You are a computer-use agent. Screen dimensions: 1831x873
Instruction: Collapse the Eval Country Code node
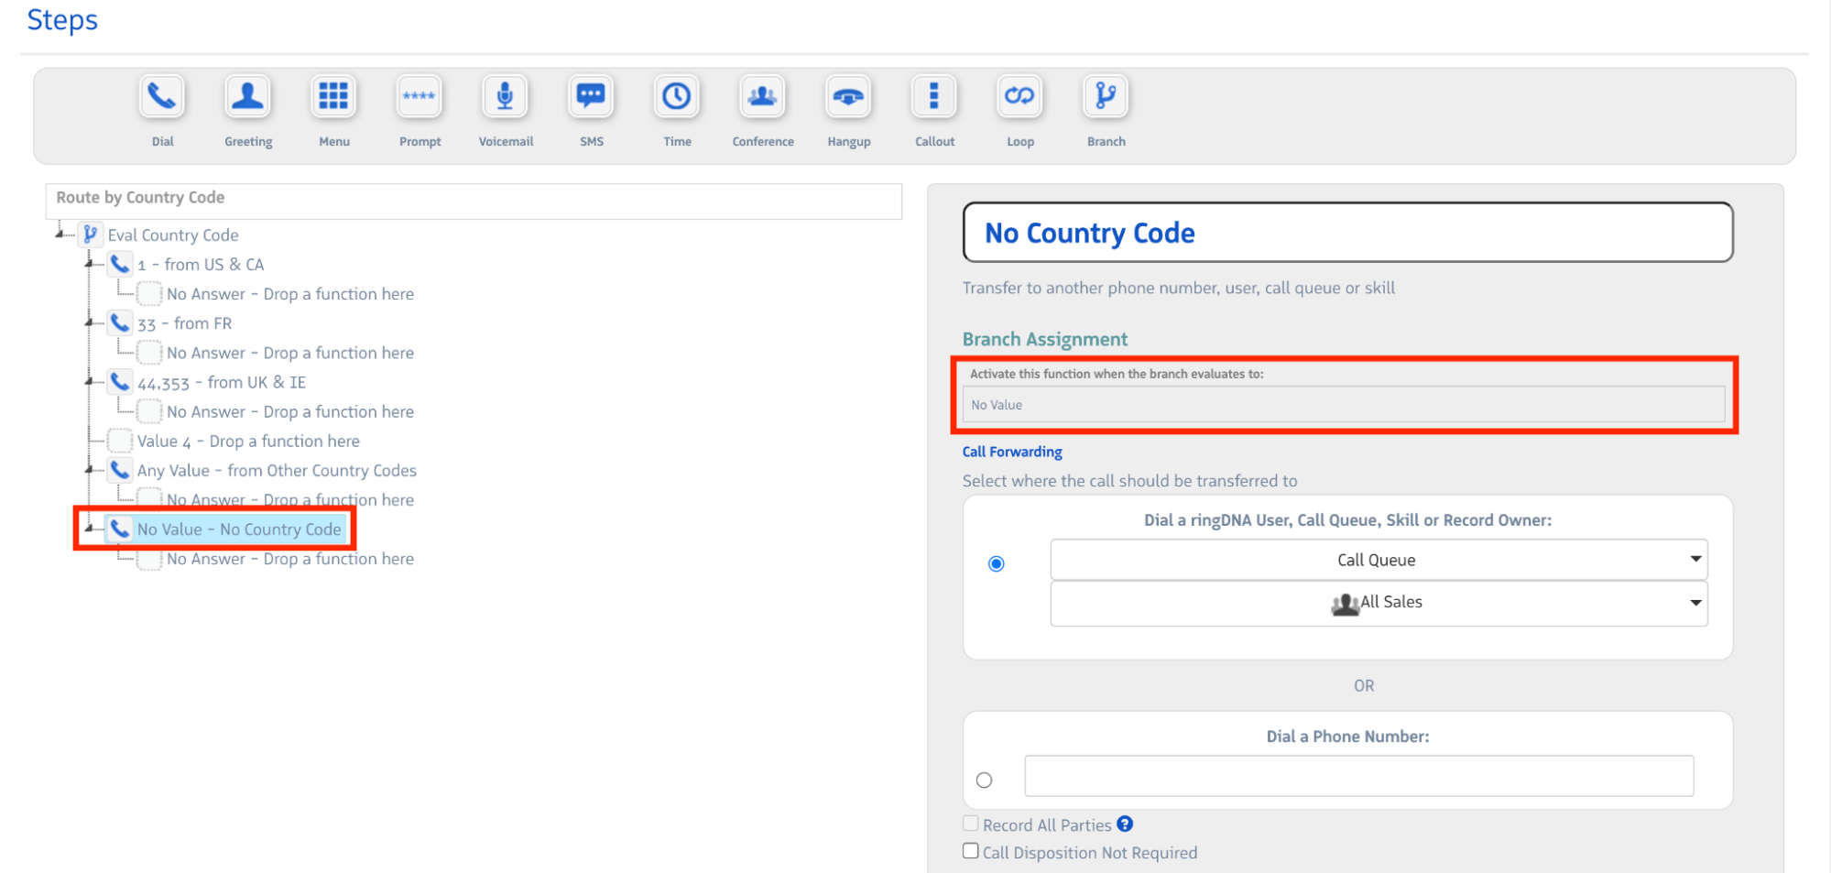60,235
